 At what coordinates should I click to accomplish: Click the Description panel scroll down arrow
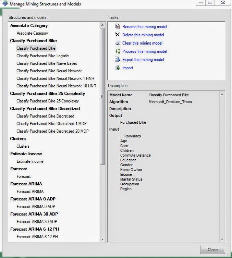click(222, 239)
